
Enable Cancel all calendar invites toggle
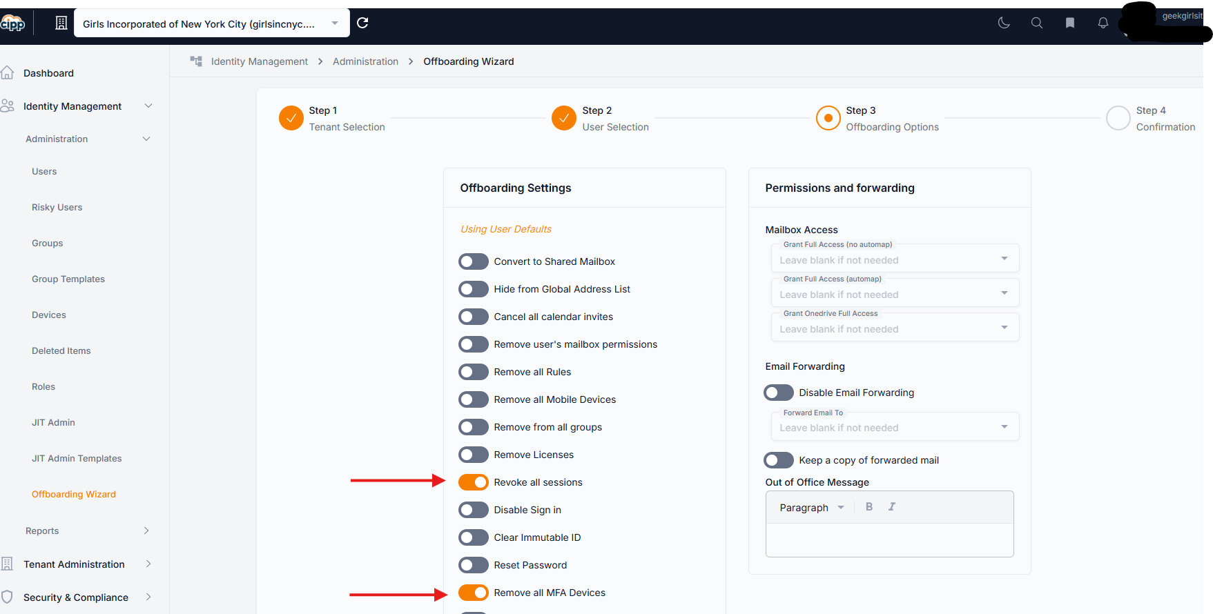474,317
